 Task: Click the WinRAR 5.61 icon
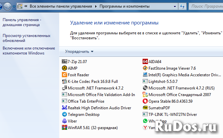click(65, 127)
